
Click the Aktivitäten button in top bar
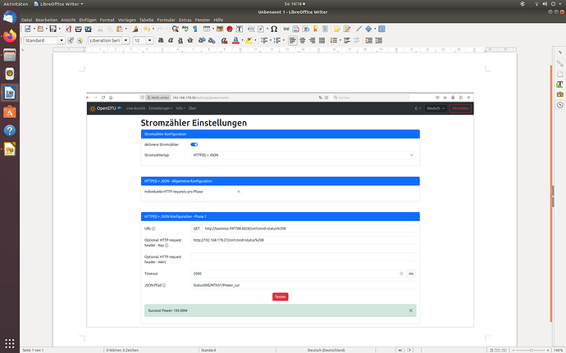coord(16,4)
